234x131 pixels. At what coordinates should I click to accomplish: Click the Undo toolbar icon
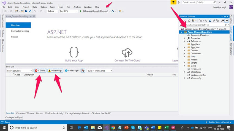(x=35, y=11)
